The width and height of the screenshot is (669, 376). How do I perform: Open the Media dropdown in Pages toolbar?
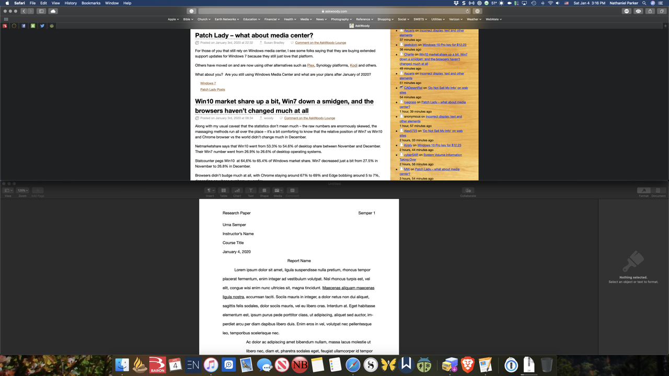click(x=278, y=191)
